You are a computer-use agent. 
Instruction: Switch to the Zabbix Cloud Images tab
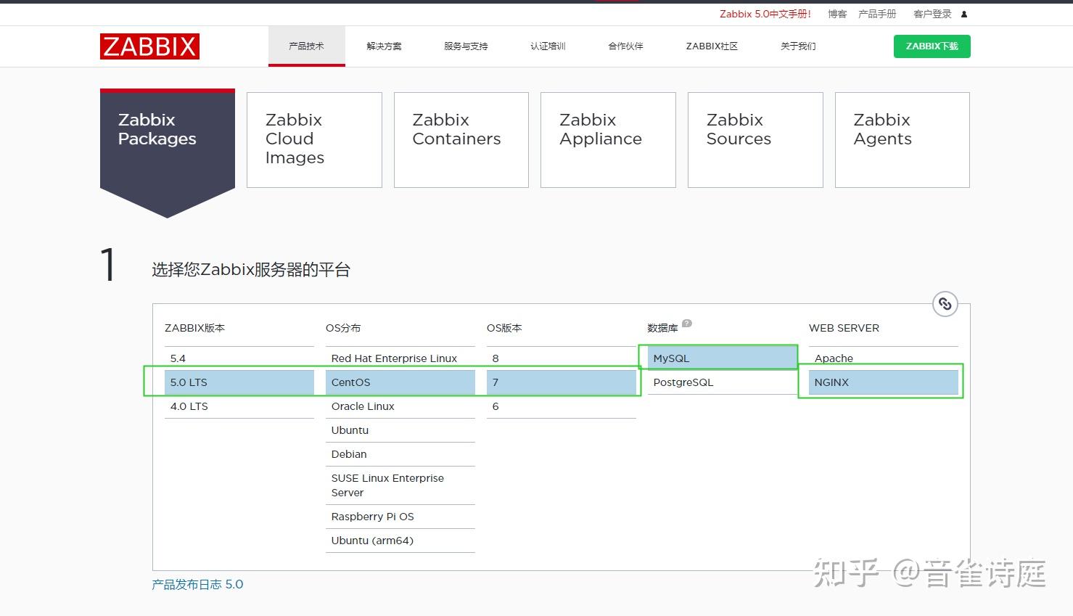pos(313,139)
